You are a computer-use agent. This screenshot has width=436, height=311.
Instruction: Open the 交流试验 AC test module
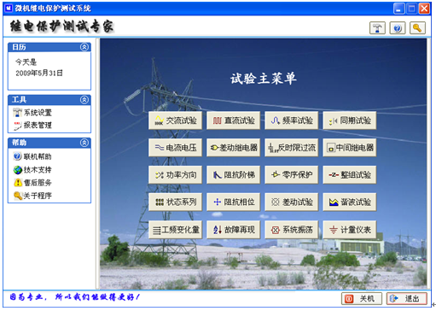click(175, 120)
